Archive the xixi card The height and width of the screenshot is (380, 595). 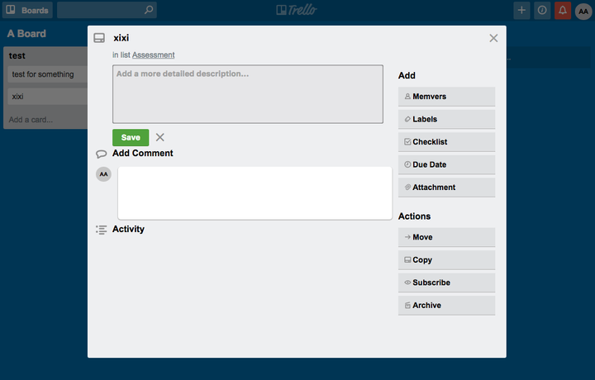(446, 305)
